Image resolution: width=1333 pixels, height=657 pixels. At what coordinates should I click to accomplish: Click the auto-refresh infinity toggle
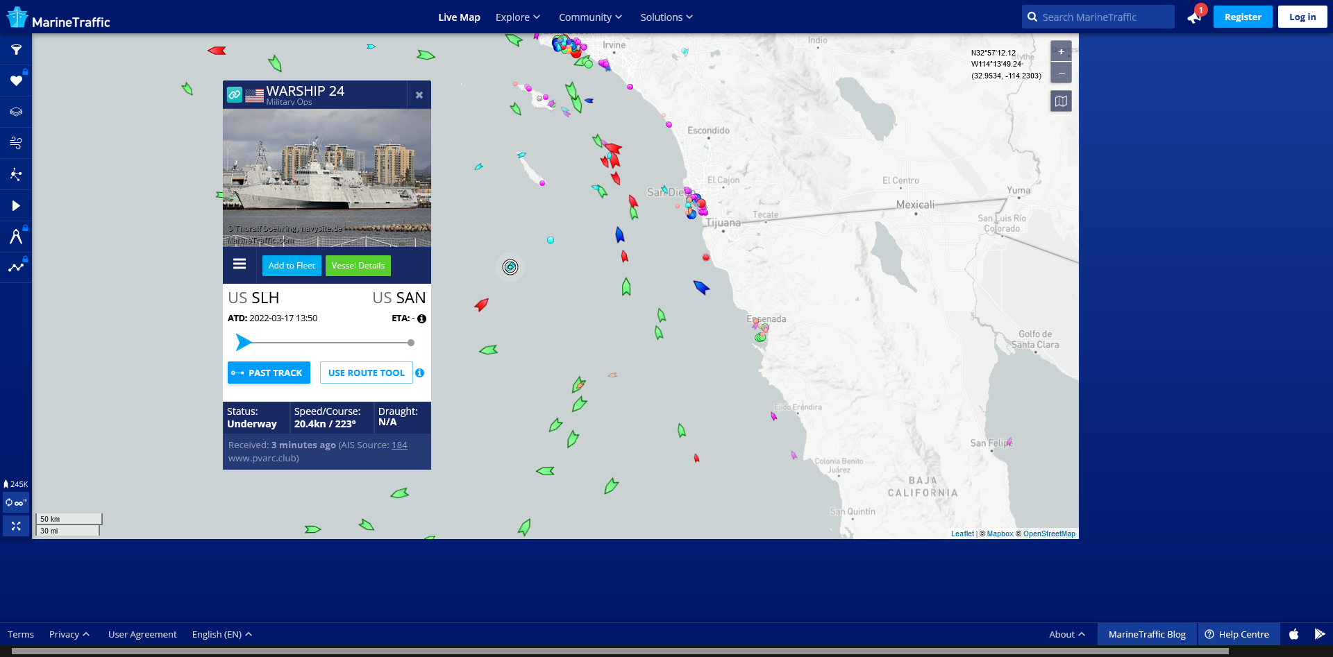coord(16,502)
